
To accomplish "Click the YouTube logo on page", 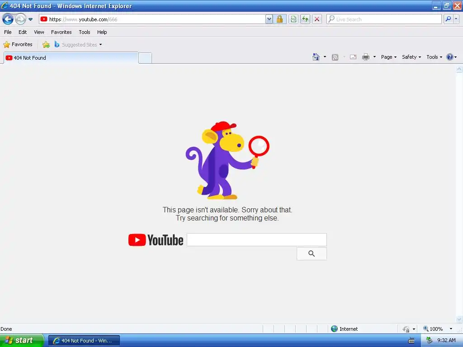I will click(x=156, y=240).
